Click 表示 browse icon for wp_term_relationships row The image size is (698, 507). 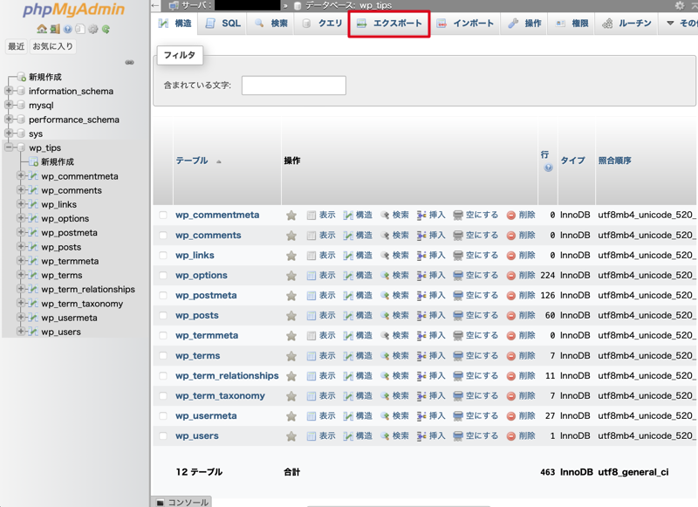pyautogui.click(x=311, y=376)
